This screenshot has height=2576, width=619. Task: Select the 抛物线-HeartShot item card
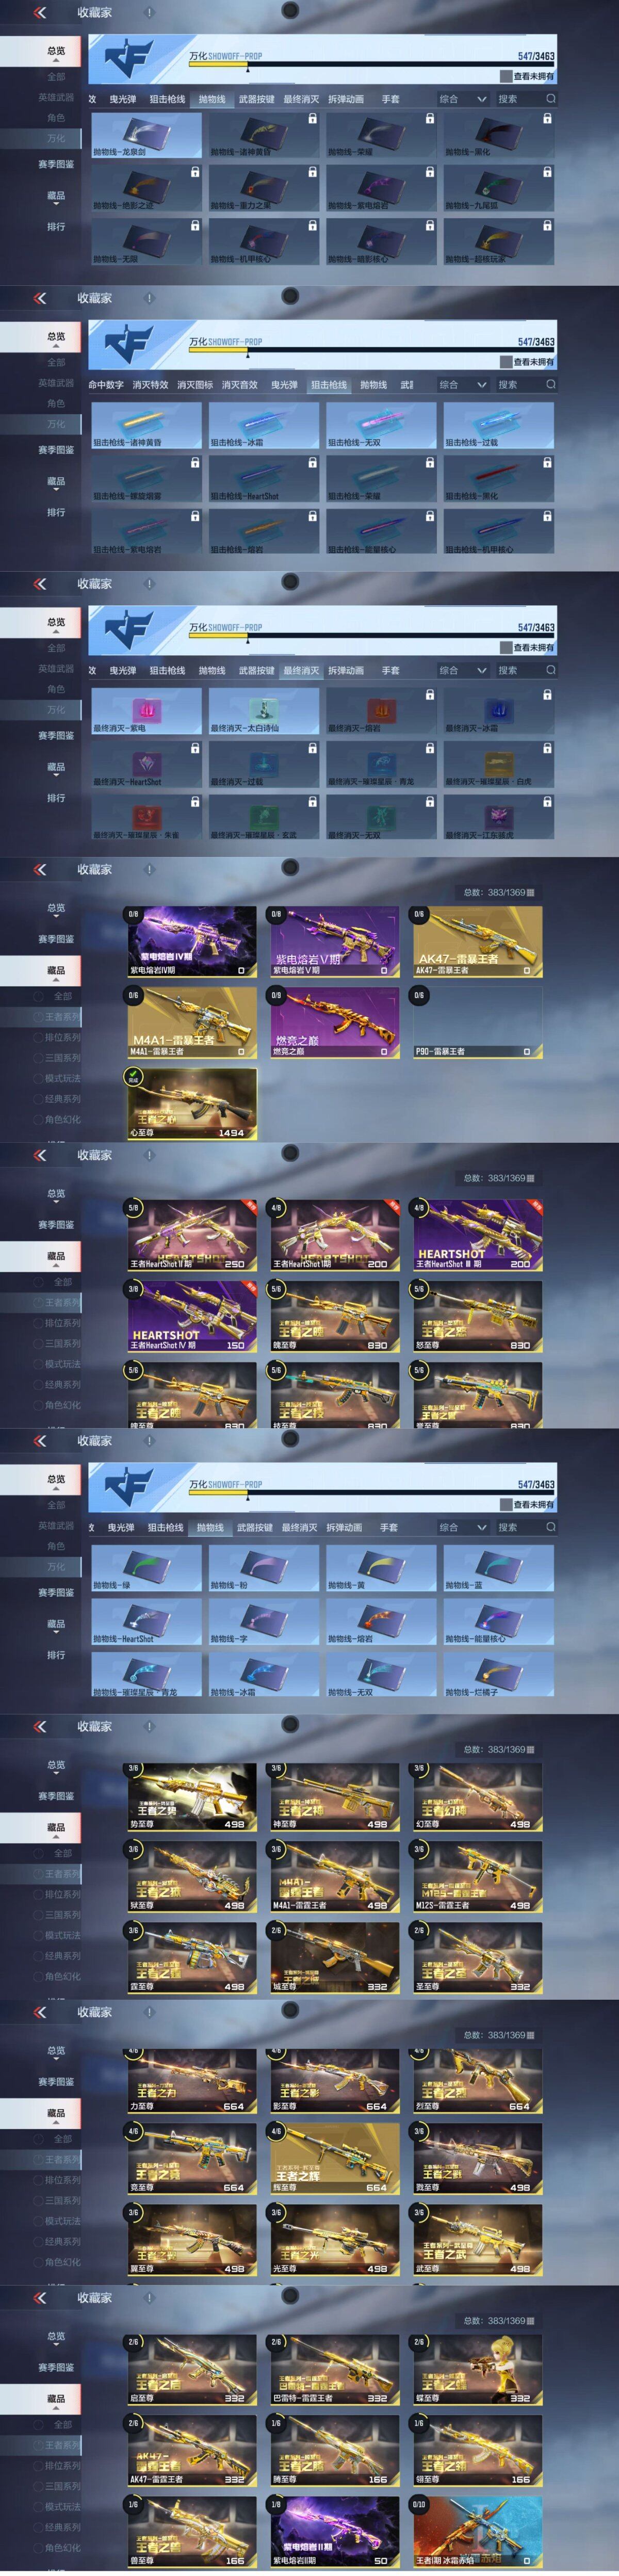146,1621
